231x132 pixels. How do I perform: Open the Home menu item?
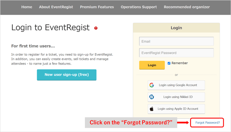pyautogui.click(x=27, y=7)
